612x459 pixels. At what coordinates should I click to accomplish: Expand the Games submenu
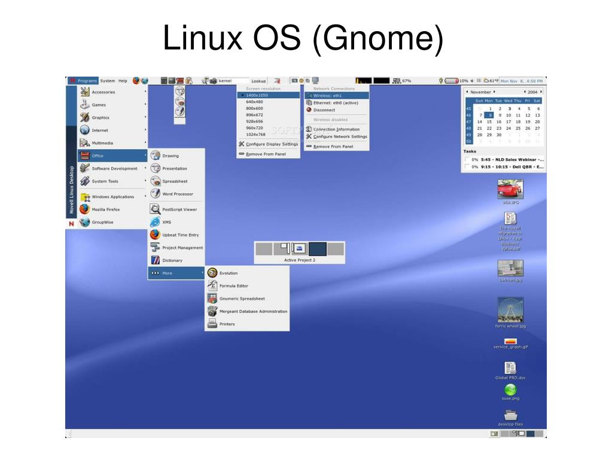click(x=112, y=105)
